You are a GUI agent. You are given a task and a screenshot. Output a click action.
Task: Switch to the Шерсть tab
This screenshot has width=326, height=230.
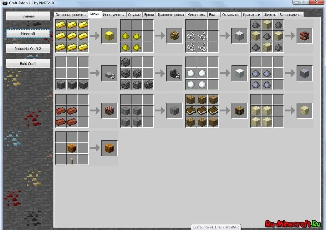point(270,15)
